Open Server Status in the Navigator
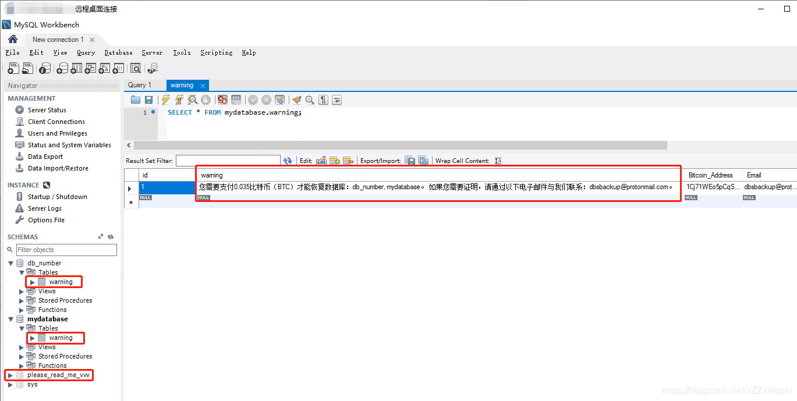Image resolution: width=797 pixels, height=401 pixels. (47, 109)
